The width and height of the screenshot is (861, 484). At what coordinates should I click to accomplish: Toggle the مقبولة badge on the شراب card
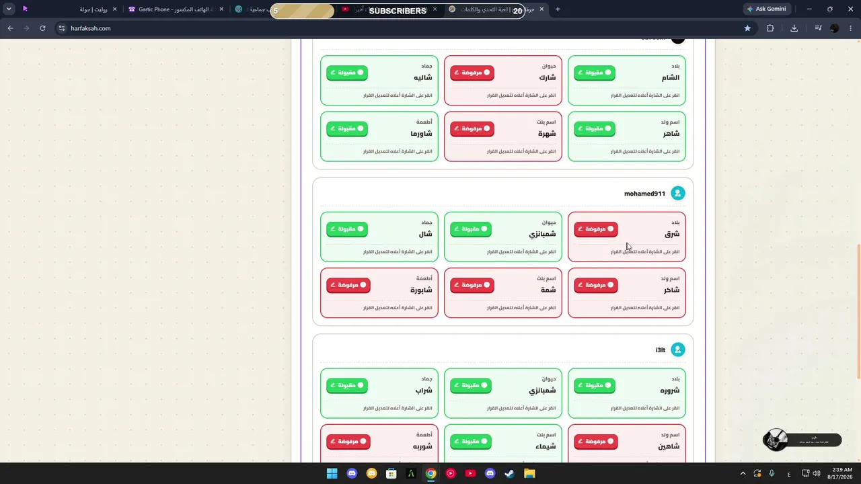[346, 386]
